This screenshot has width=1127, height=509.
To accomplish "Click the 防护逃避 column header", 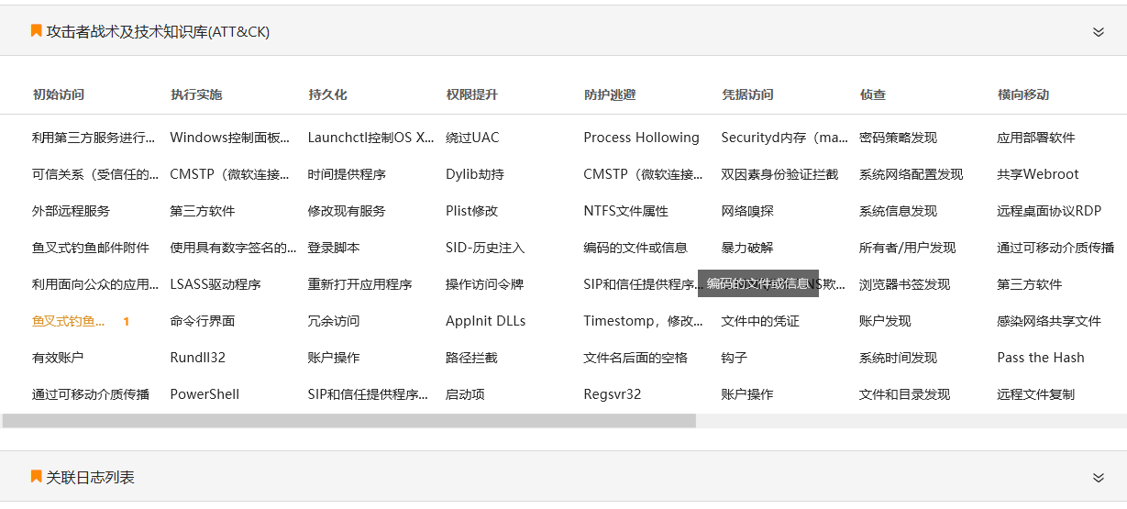I will (610, 94).
